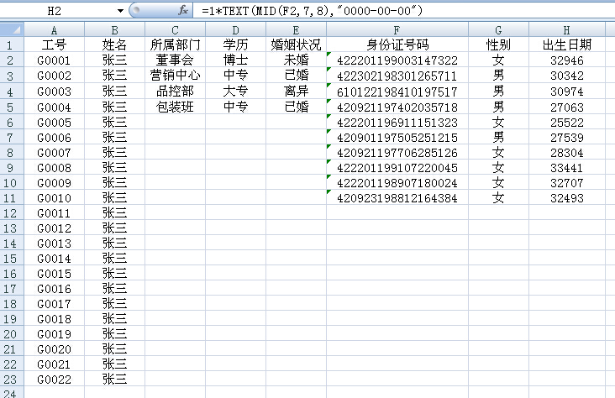Screen dimensions: 615x398
Task: Select ID number 422201199003147322
Action: 397,60
